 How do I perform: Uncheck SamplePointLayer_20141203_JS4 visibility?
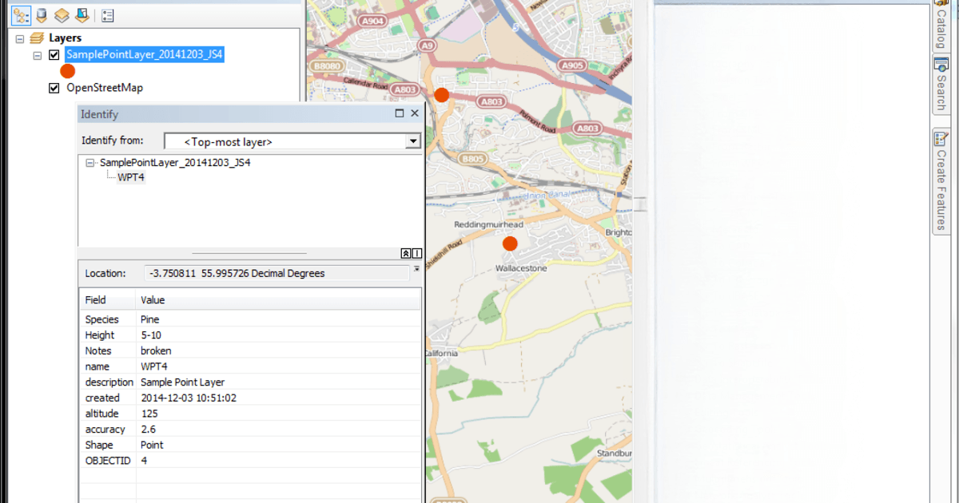click(53, 55)
